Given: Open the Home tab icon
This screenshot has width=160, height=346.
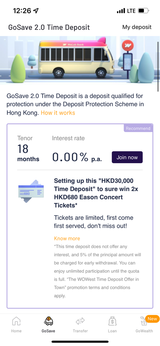Looking at the screenshot, I should click(x=16, y=321).
